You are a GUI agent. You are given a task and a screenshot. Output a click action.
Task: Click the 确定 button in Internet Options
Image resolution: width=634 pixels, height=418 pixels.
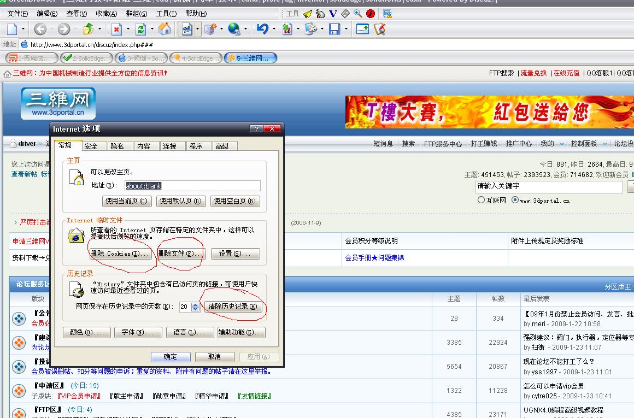click(x=170, y=357)
